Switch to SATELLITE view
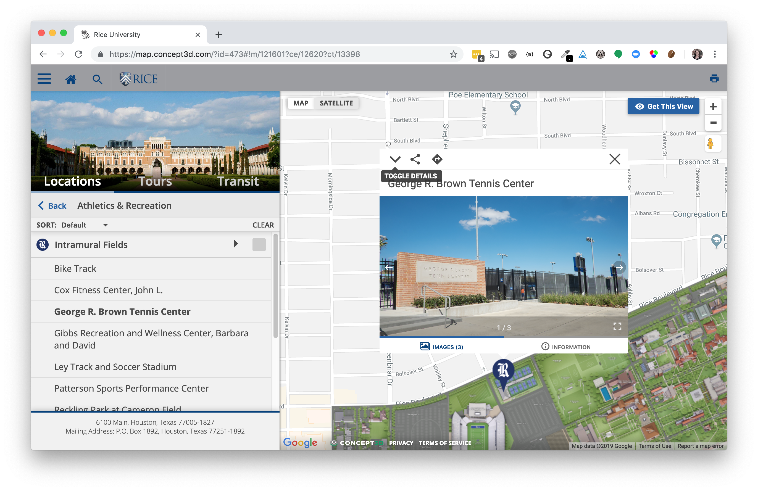758x491 pixels. coord(336,103)
